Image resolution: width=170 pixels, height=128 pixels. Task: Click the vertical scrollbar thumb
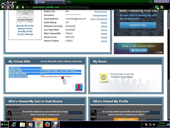[x=169, y=54]
